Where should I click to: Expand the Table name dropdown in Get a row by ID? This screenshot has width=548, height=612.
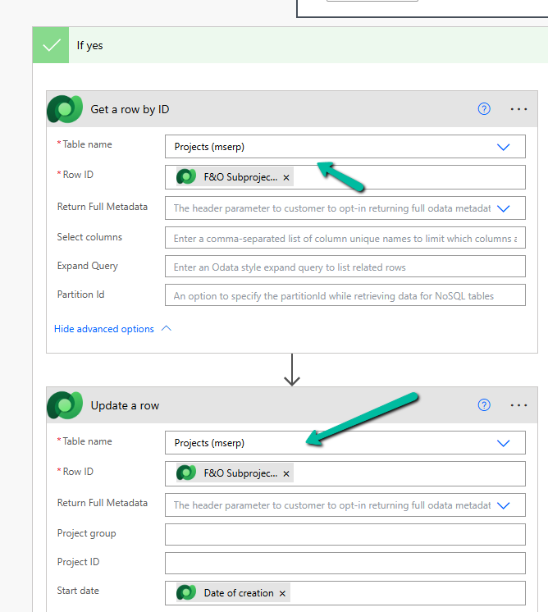[504, 147]
